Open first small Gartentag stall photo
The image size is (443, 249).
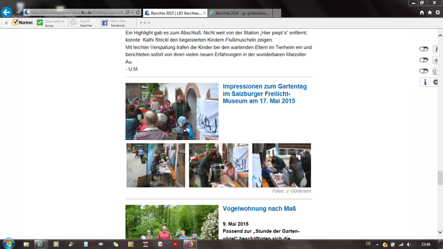click(x=156, y=165)
